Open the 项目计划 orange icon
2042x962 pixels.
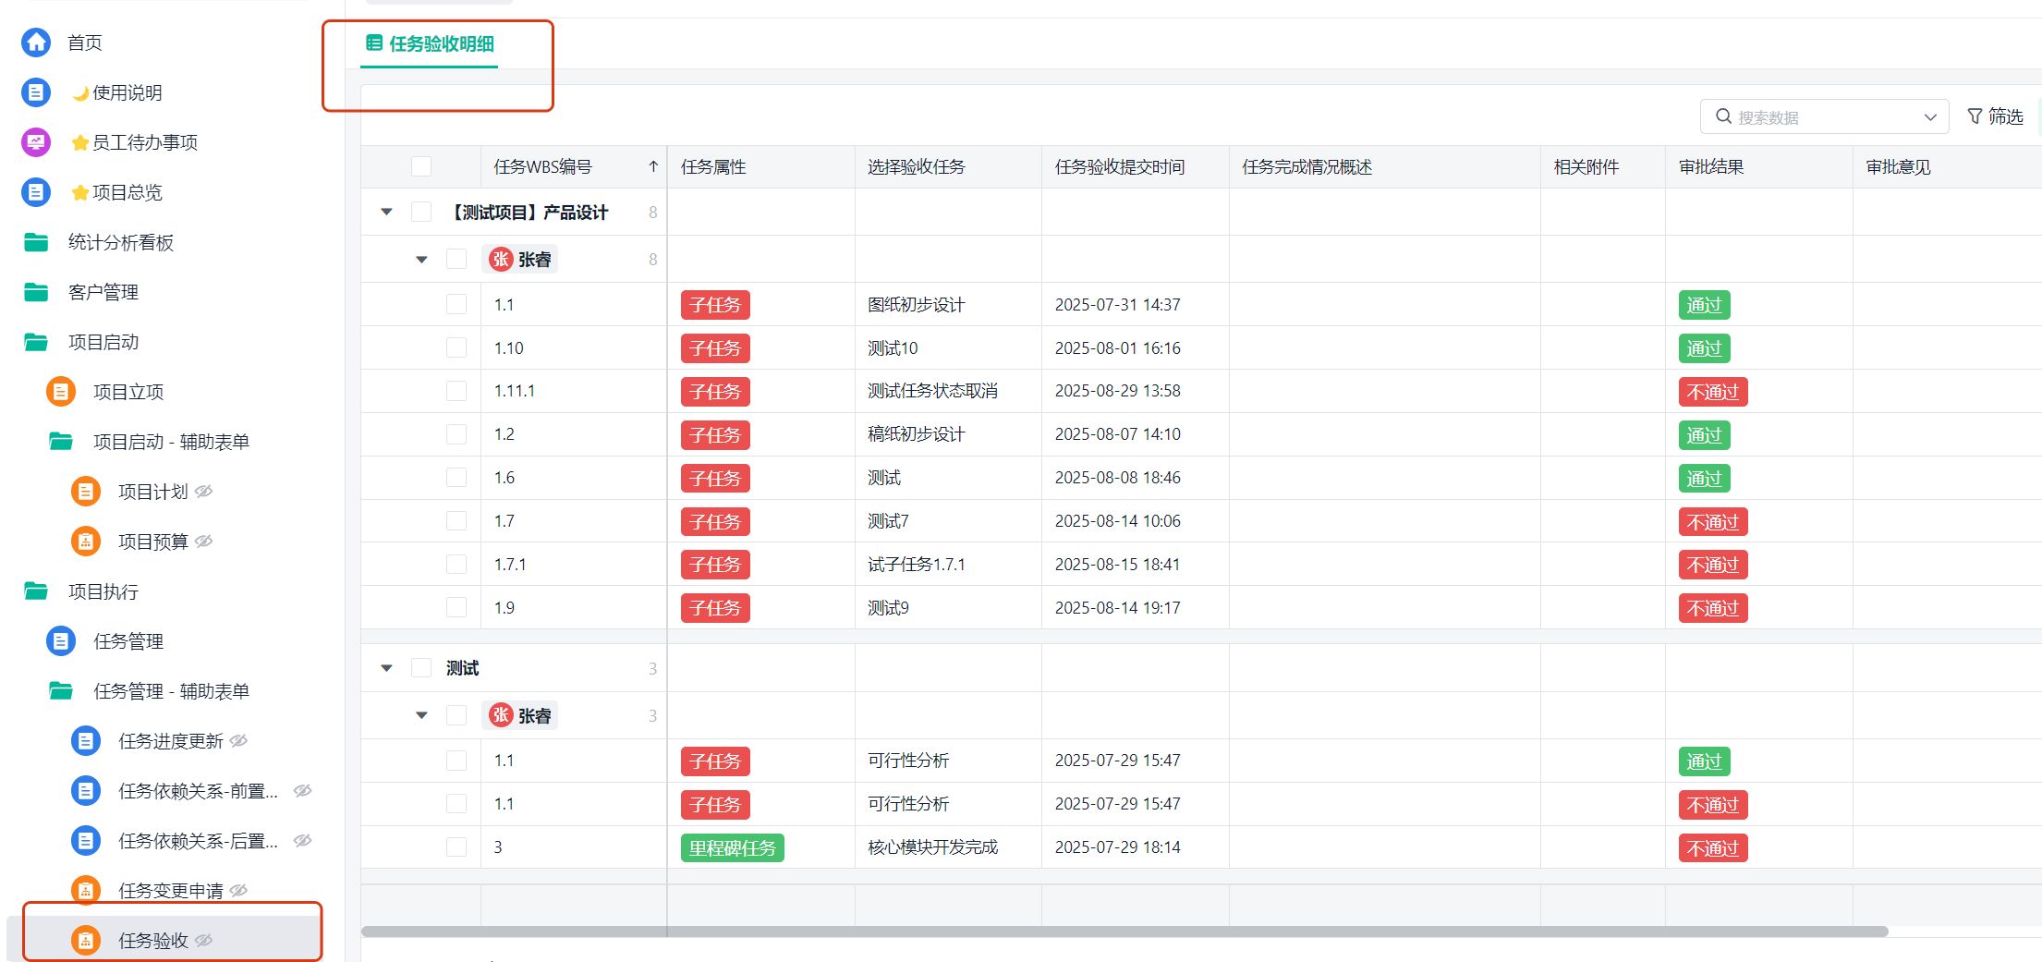click(86, 492)
